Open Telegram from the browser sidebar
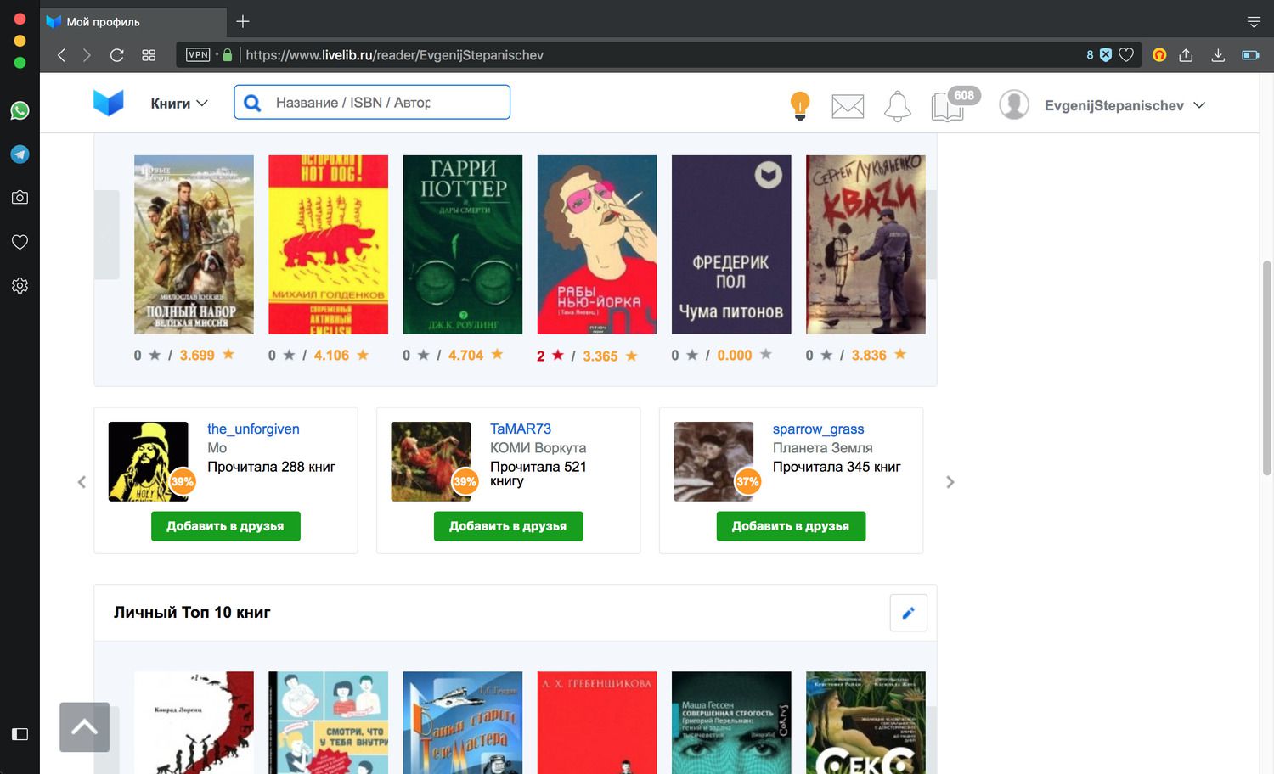 [20, 154]
